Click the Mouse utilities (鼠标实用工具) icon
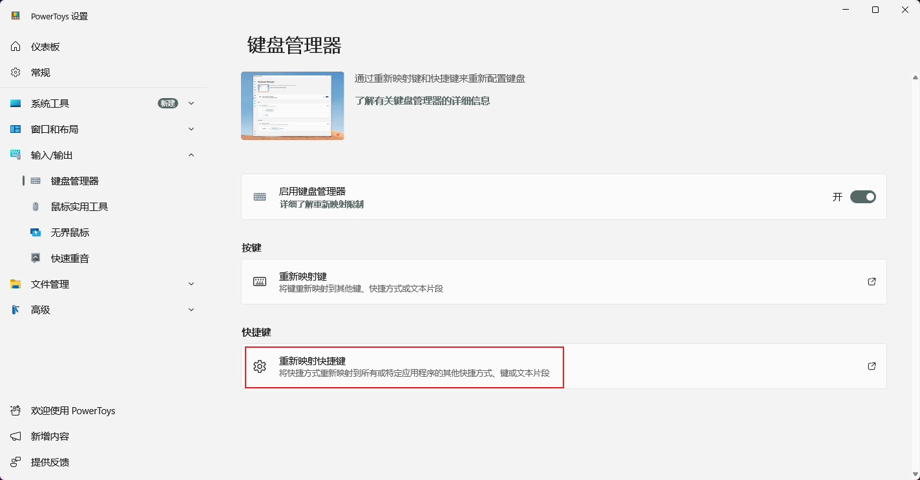Screen dimensions: 920x480 coord(36,206)
